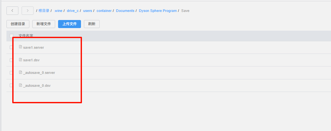Screen dimensions: 331x131
Task: Check the box for save1.server
Action: 11,47
